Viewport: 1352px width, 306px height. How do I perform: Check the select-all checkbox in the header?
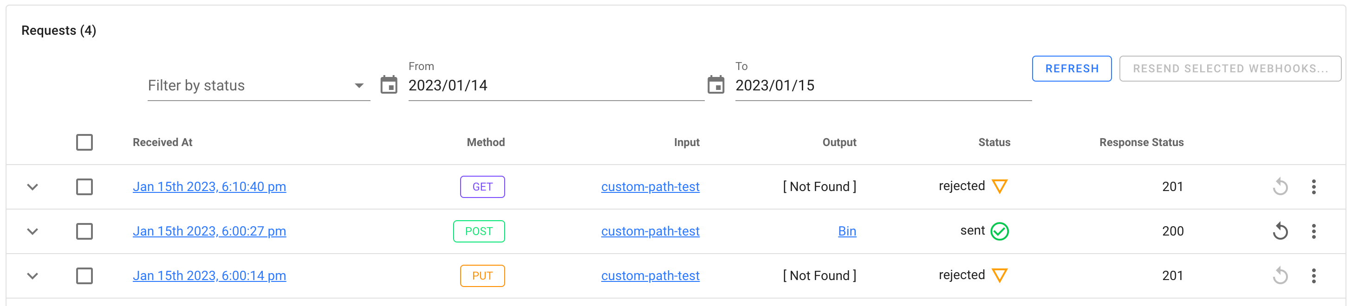84,142
